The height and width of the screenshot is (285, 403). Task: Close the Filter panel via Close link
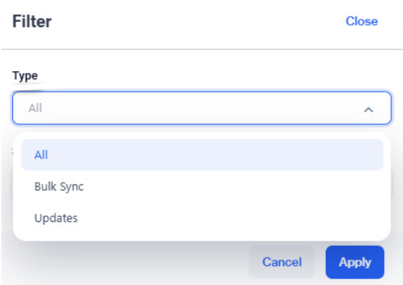(361, 21)
